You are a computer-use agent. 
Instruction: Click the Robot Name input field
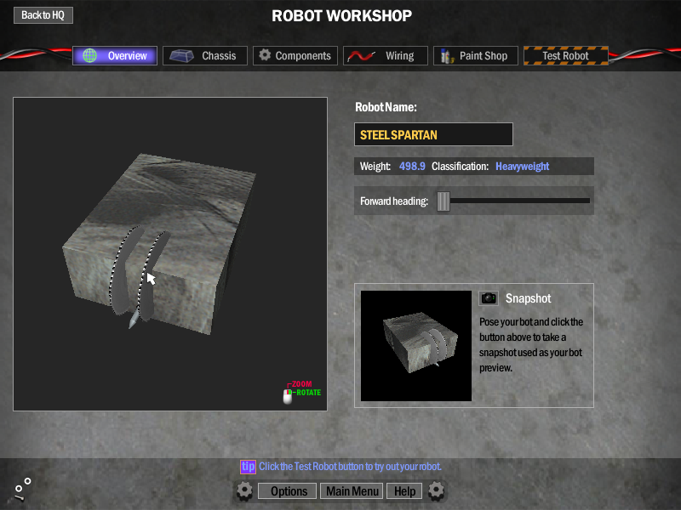click(x=433, y=134)
